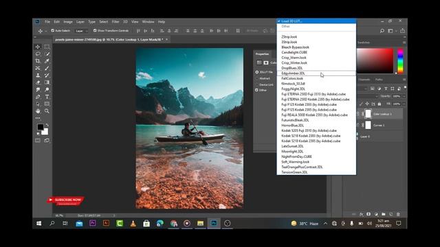Viewport: 440px width, 247px height.
Task: Select the Clone Stamp tool
Action: pyautogui.click(x=38, y=75)
